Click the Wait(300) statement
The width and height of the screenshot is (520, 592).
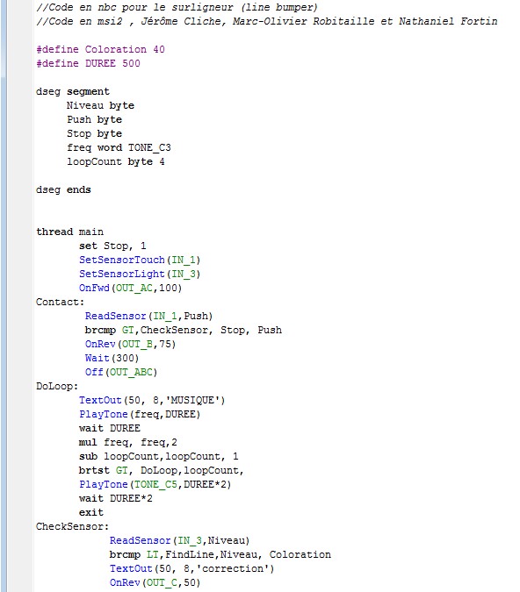pyautogui.click(x=112, y=359)
